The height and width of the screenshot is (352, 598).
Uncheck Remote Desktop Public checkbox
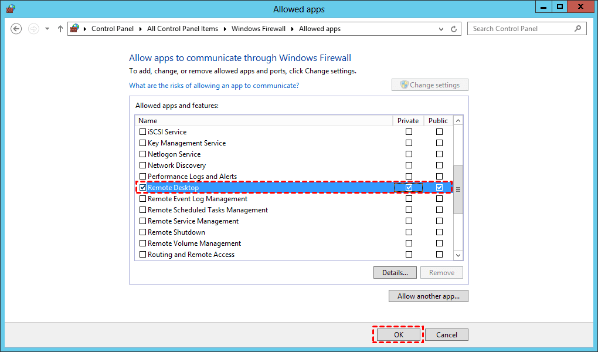coord(439,188)
